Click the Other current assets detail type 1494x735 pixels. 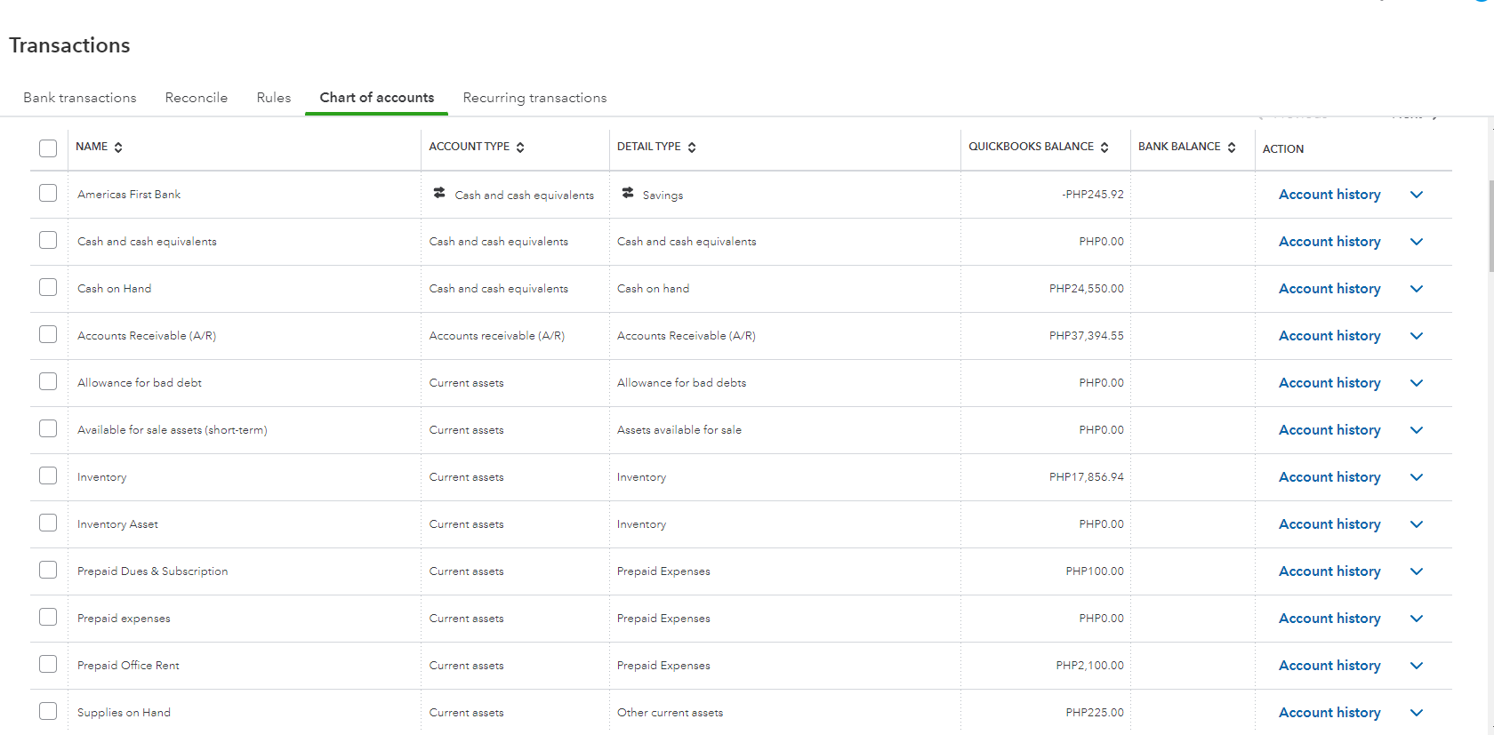click(670, 713)
